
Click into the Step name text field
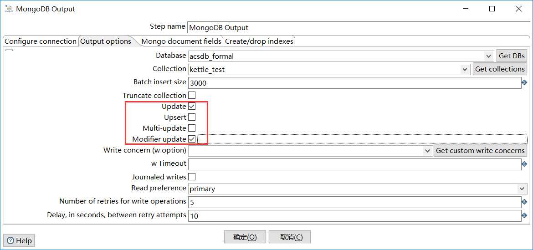(355, 27)
